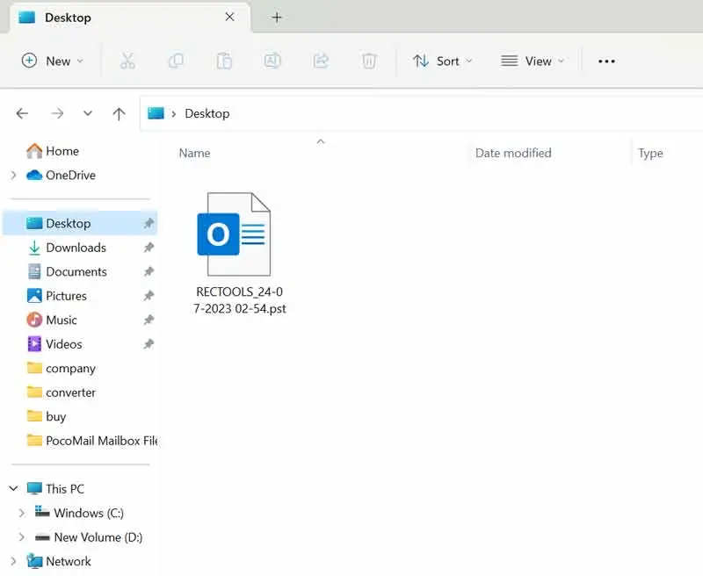The width and height of the screenshot is (703, 576).
Task: Click the Rename icon in toolbar
Action: [x=272, y=61]
